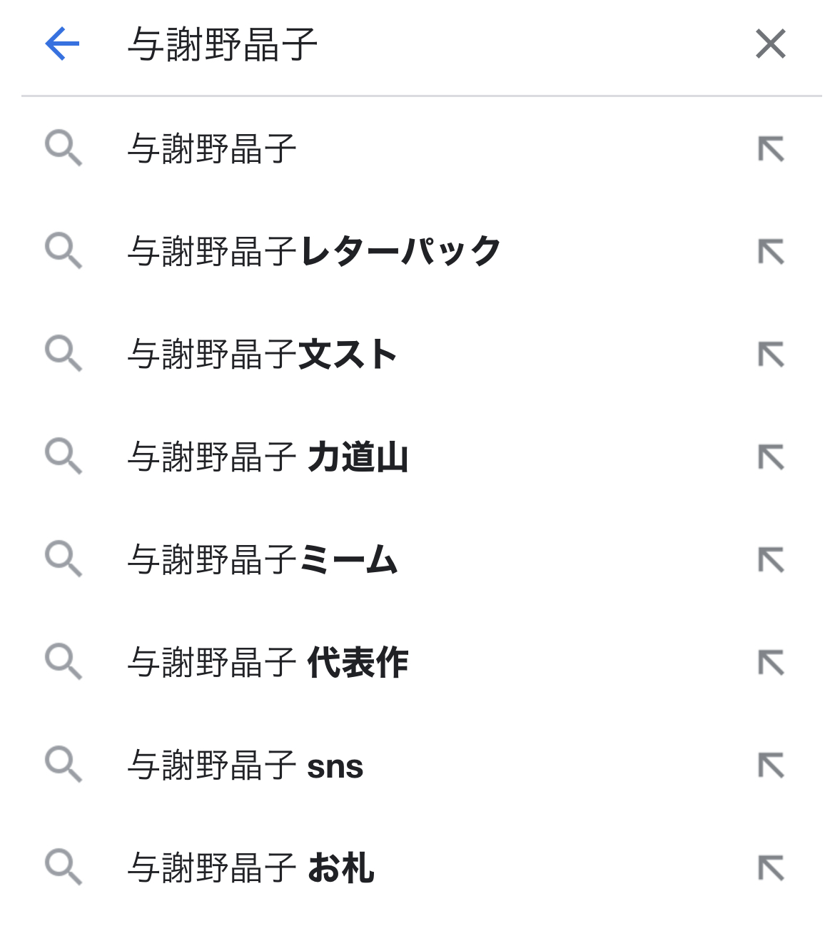Screen dimensions: 835x941
Task: Insert 代表作 suggestion with its arrow icon
Action: [771, 663]
